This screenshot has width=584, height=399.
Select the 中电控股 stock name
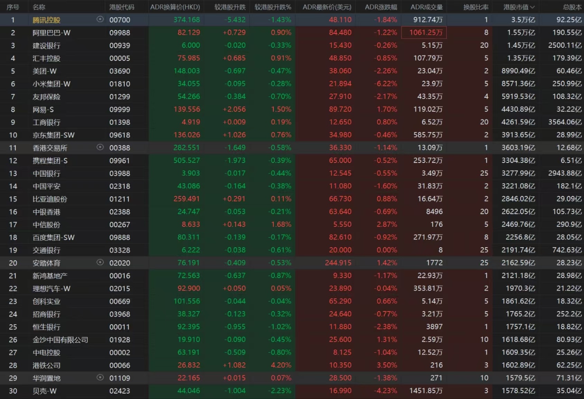(46, 353)
